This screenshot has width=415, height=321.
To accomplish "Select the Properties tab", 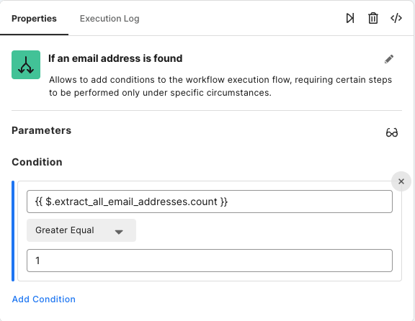I will (x=34, y=19).
